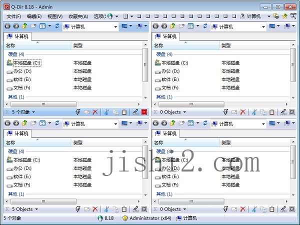Open the 收藏夹(A) menu

[78, 16]
